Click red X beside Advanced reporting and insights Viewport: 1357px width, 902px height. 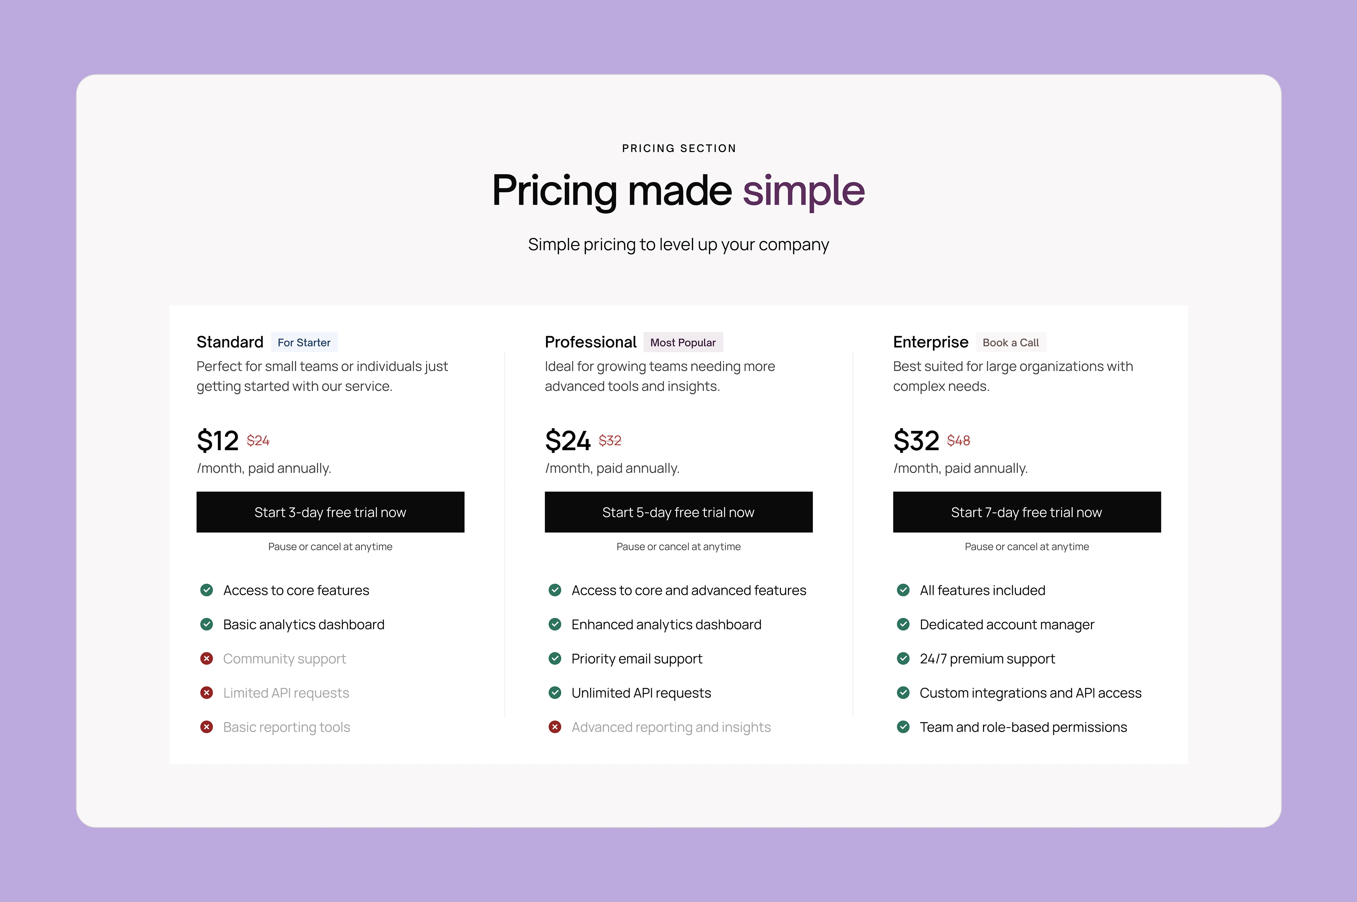(x=555, y=727)
